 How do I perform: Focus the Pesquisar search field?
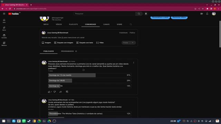click(x=104, y=14)
